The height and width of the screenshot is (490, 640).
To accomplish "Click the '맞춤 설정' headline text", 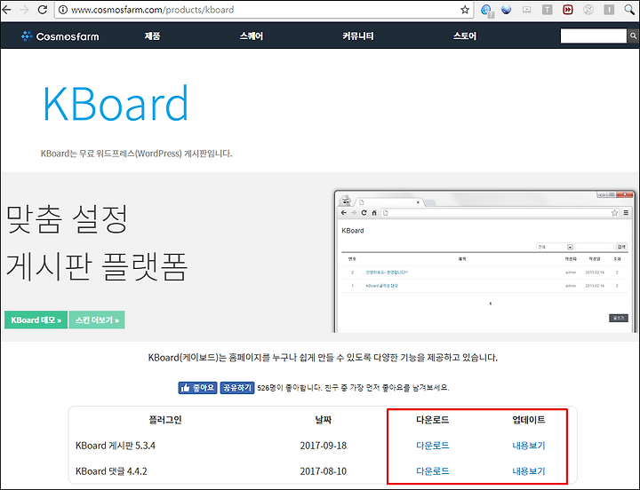I will point(68,219).
